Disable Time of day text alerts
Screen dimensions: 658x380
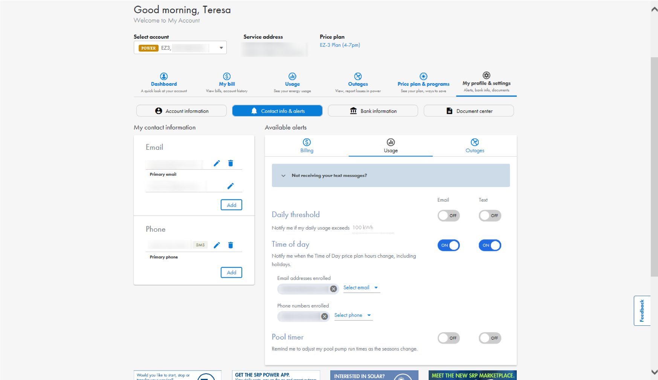pyautogui.click(x=490, y=245)
